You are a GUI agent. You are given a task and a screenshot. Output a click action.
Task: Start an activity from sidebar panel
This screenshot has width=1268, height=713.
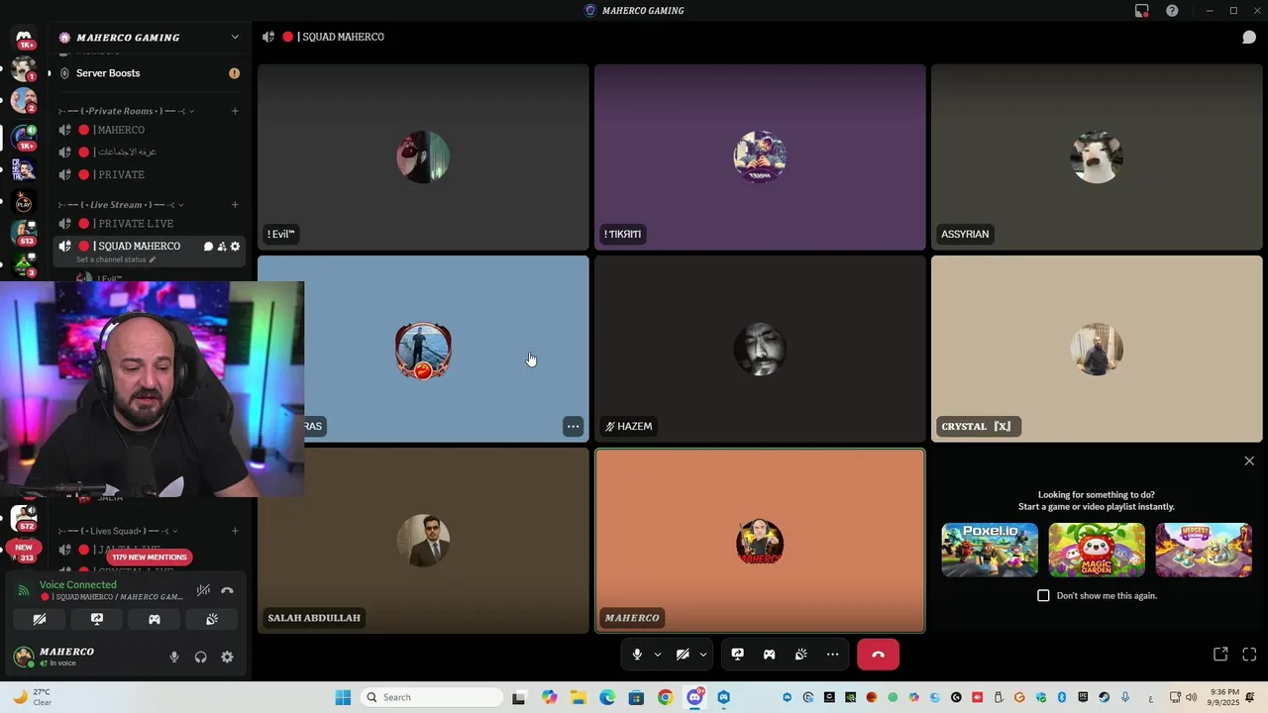click(155, 619)
